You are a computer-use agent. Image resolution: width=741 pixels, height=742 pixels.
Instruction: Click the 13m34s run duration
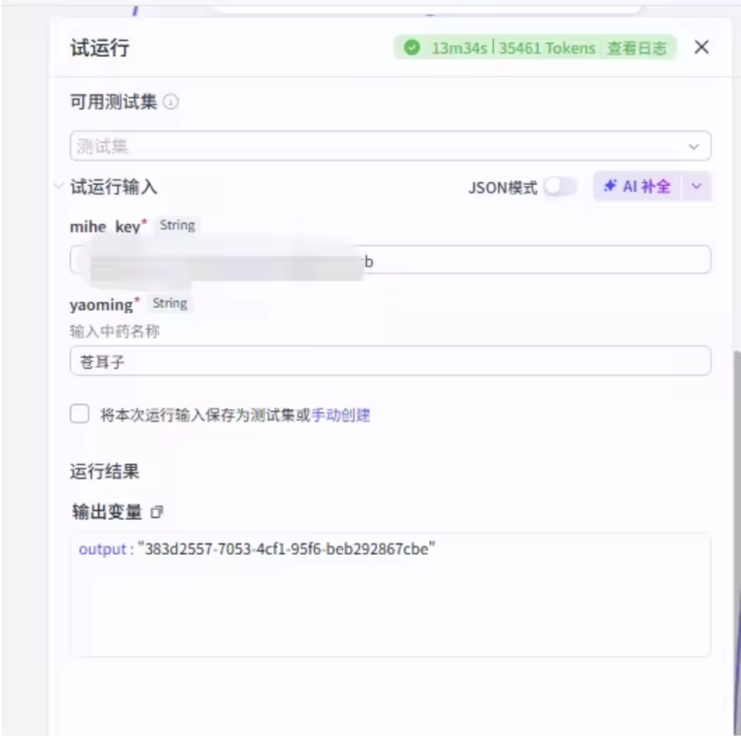coord(459,49)
